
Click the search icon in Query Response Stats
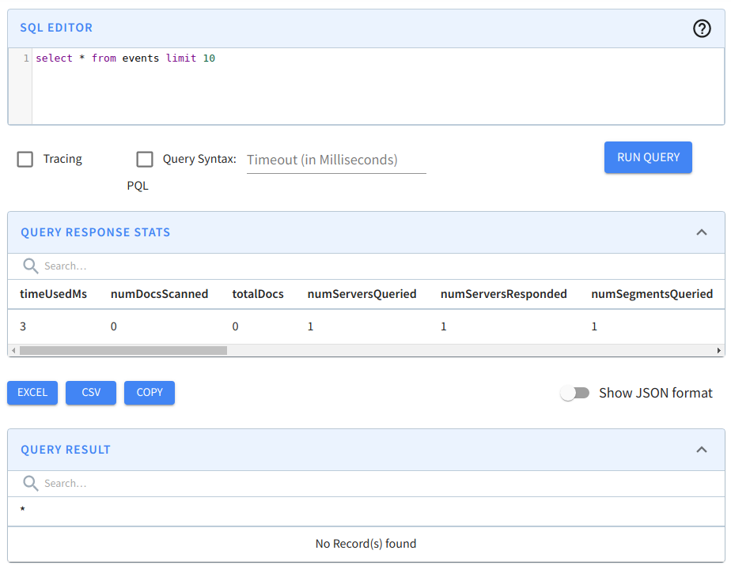(x=30, y=266)
